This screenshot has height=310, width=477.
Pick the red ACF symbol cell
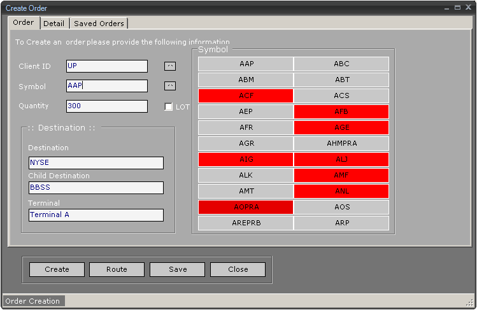(246, 95)
